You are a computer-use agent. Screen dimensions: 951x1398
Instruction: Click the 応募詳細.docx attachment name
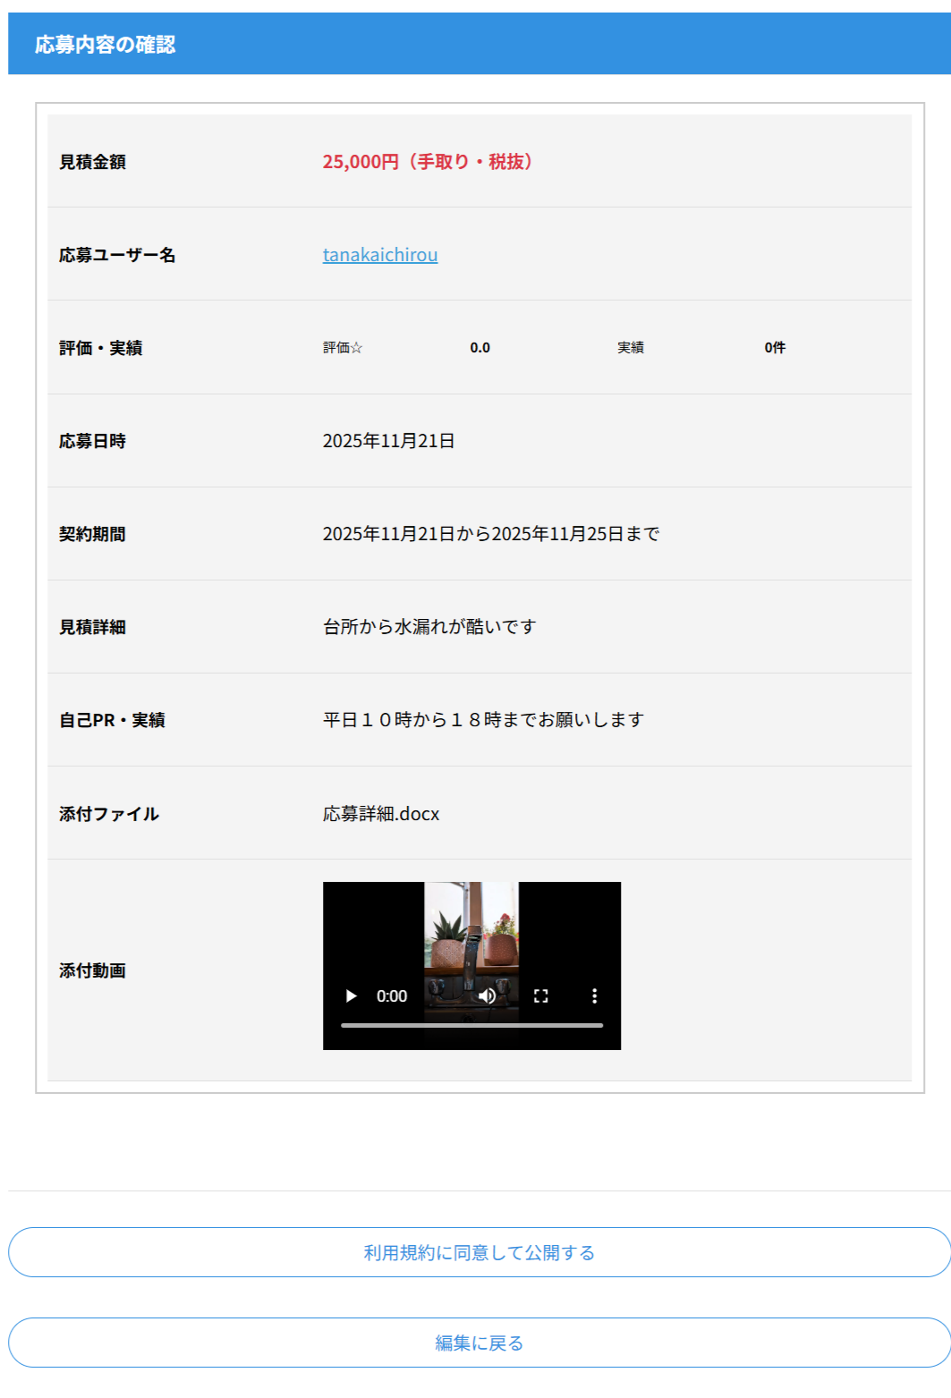381,814
